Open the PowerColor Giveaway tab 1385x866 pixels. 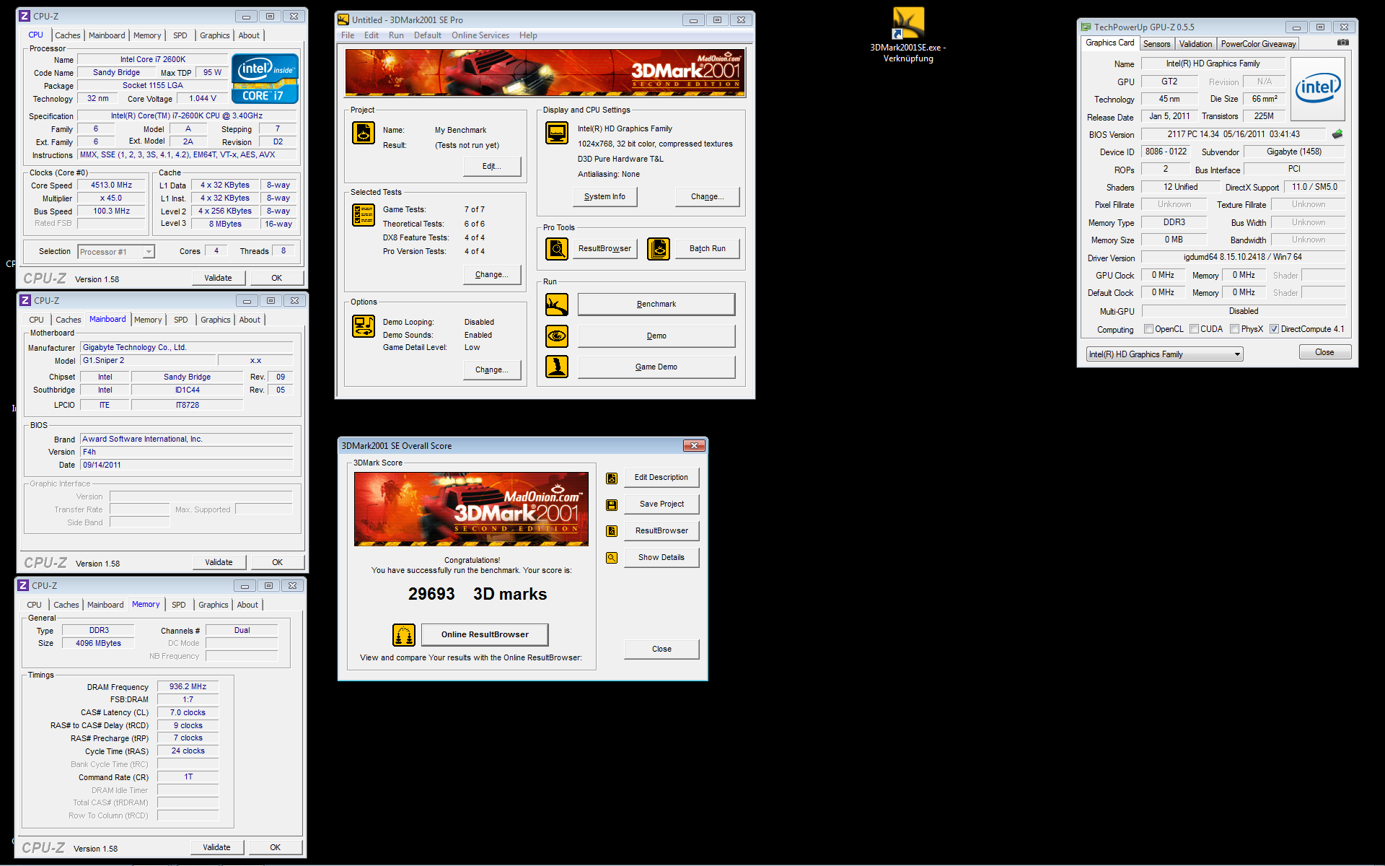1258,44
